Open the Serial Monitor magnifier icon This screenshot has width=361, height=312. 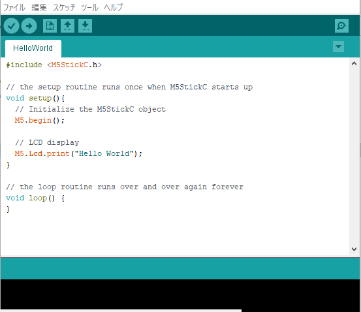341,26
